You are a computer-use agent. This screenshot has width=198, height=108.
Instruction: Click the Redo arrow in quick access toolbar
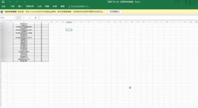tap(17, 2)
